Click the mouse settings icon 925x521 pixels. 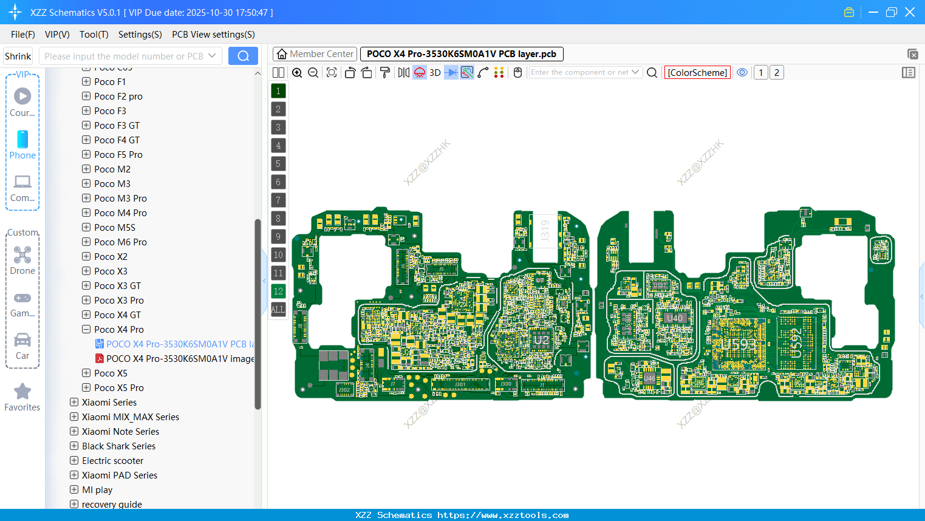pos(517,72)
